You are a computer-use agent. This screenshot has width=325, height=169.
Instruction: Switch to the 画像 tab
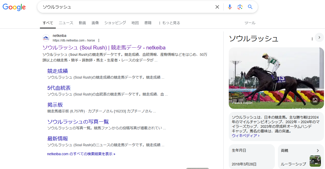(x=95, y=23)
